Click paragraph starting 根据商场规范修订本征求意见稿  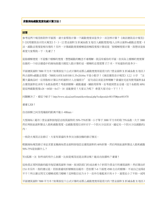pyautogui.click(x=84, y=147)
